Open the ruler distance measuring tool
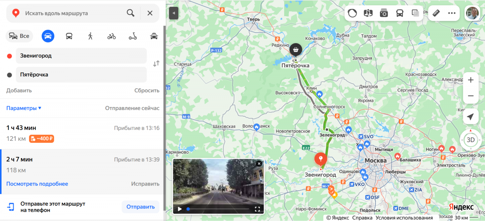485x221 pixels. [x=436, y=13]
